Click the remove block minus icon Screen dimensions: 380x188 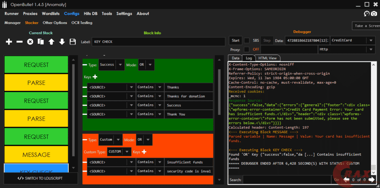19,42
